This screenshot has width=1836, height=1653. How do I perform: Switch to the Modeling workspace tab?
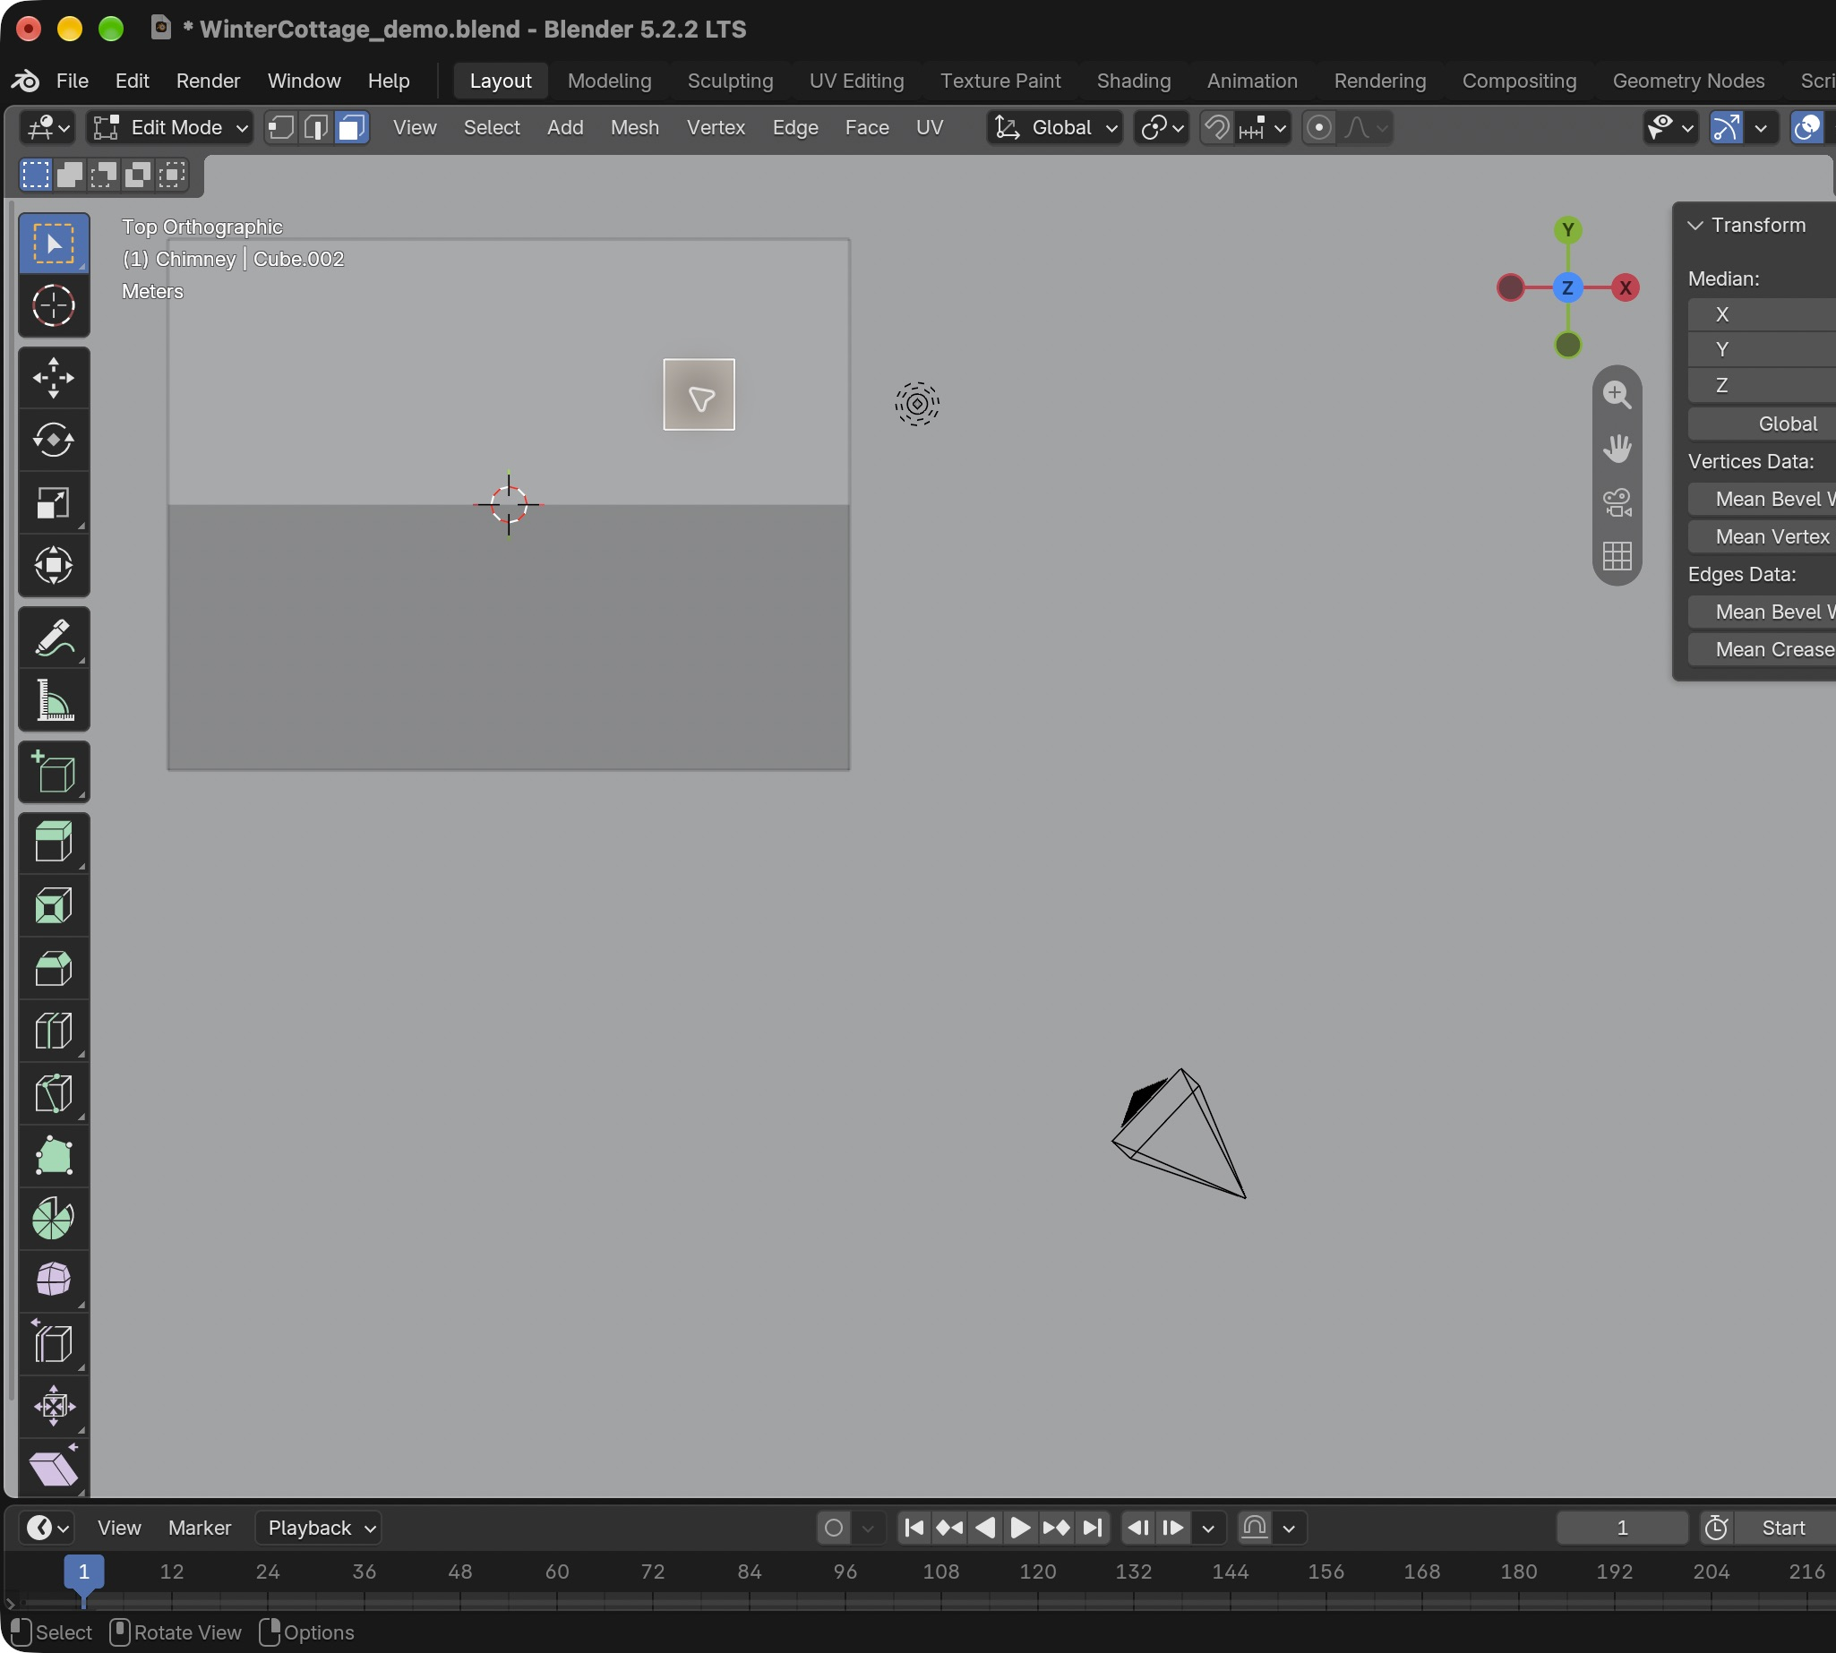(x=610, y=81)
